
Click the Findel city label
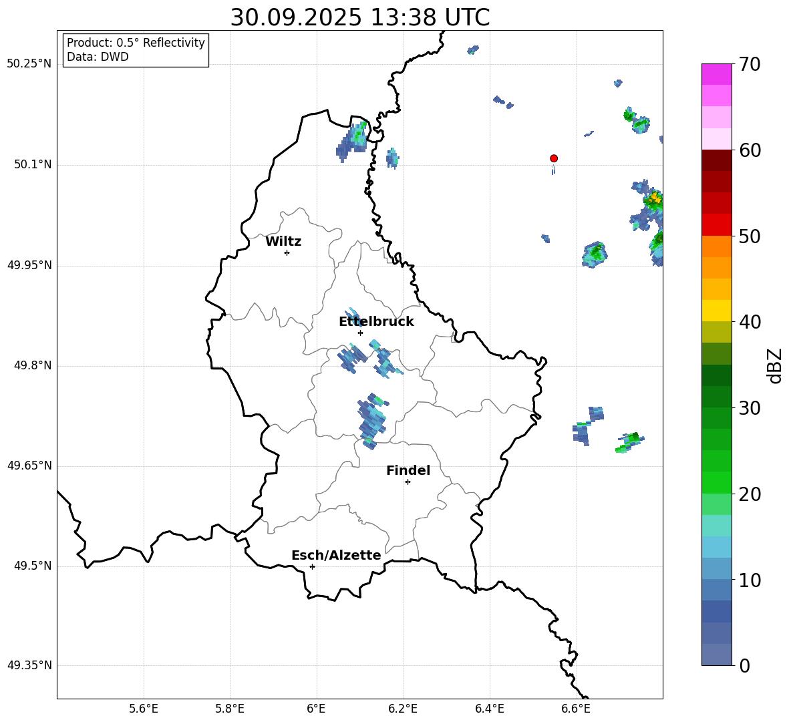[x=408, y=470]
